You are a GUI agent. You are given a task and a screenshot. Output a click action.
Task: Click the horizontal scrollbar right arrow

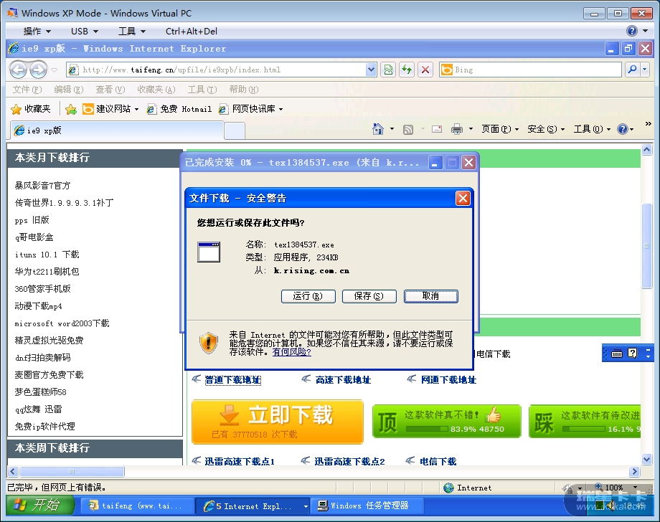coord(634,472)
